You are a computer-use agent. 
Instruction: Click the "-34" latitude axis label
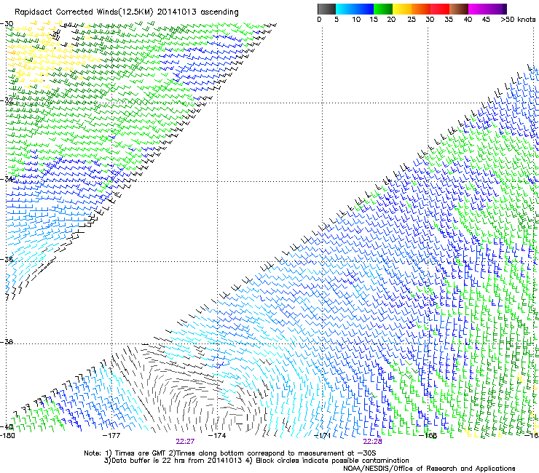[x=7, y=179]
